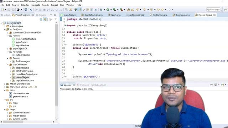Image resolution: width=228 pixels, height=128 pixels.
Task: Click the Quick Access search field
Action: (213, 10)
